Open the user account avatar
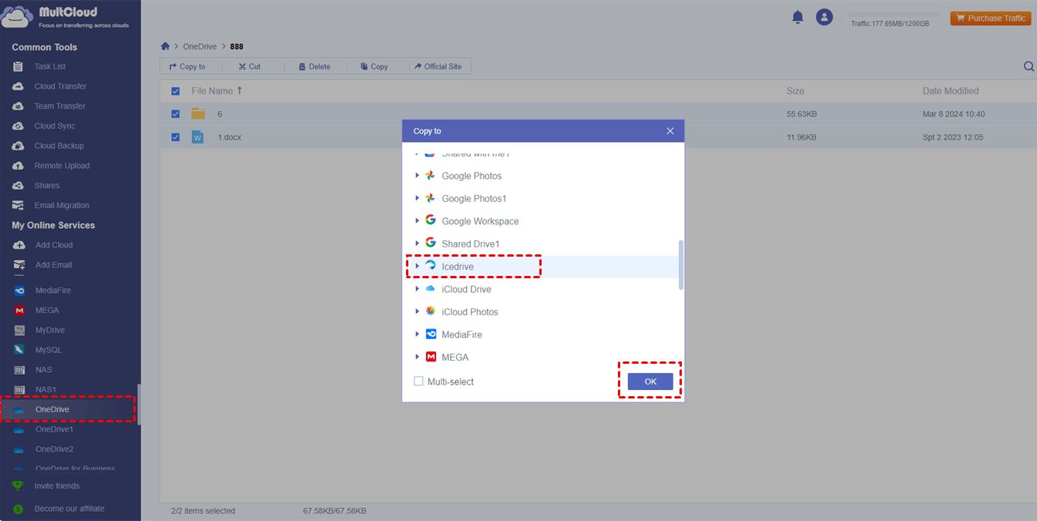1037x521 pixels. (x=824, y=17)
